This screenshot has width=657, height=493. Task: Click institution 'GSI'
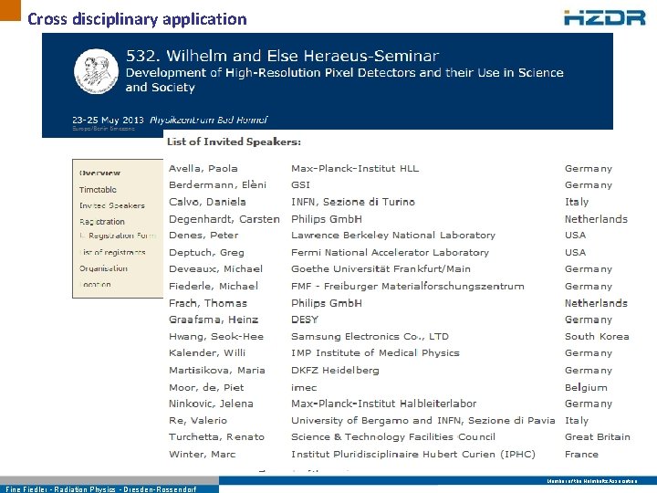click(x=300, y=184)
